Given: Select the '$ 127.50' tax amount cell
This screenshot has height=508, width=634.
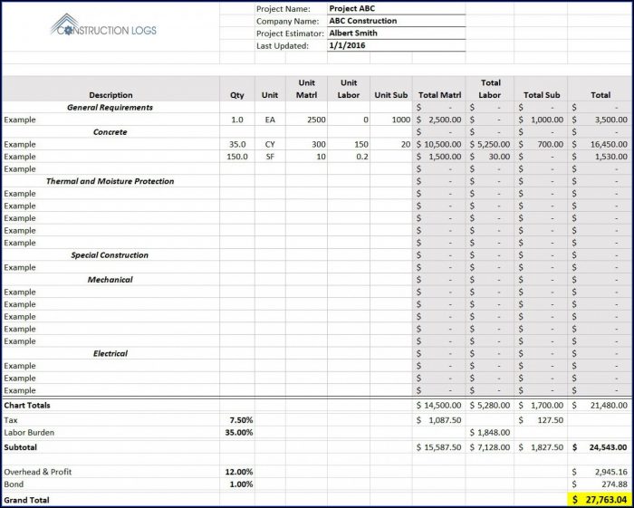Looking at the screenshot, I should [x=541, y=420].
